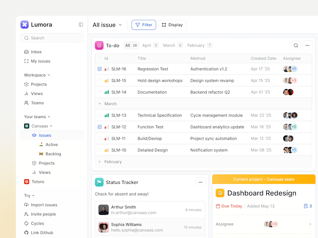
Task: Switch to the April tab
Action: (x=150, y=45)
